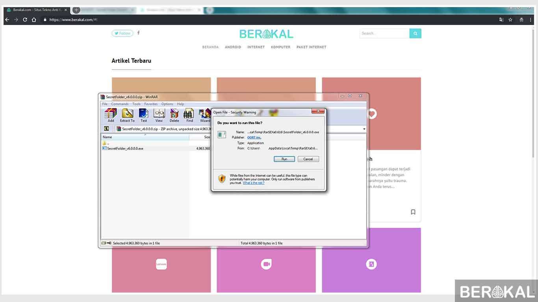Viewport: 538px width, 302px height.
Task: Open Chrome's three-dot customize menu
Action: coord(531,19)
